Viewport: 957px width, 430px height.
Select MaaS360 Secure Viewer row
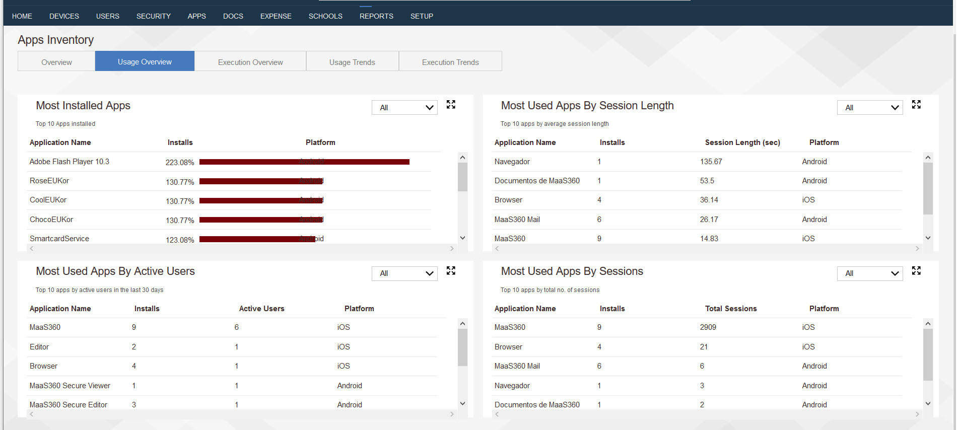232,386
